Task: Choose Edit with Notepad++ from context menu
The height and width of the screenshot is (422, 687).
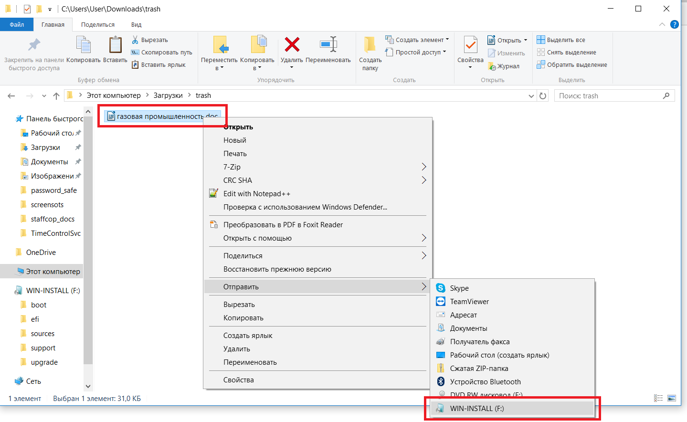Action: (x=256, y=194)
